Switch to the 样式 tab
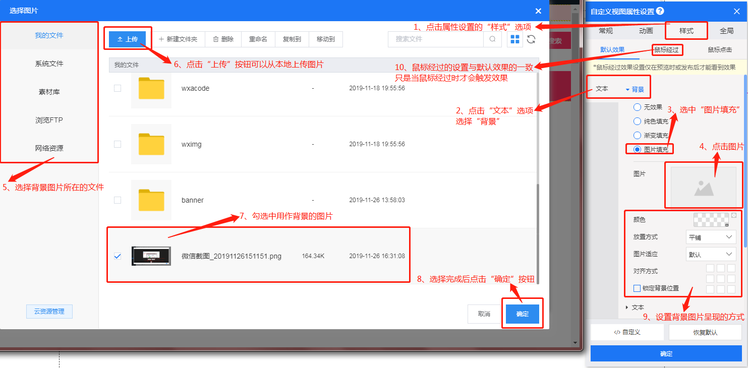Screen dimensions: 748x368 (x=686, y=31)
